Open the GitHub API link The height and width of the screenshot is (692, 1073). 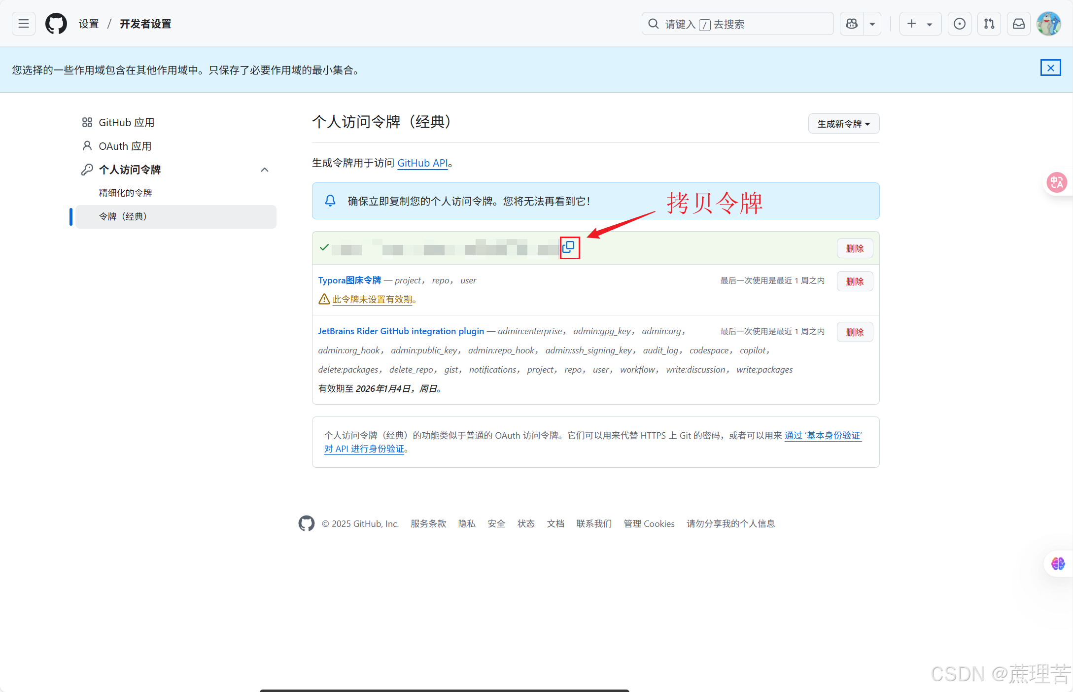(x=422, y=163)
